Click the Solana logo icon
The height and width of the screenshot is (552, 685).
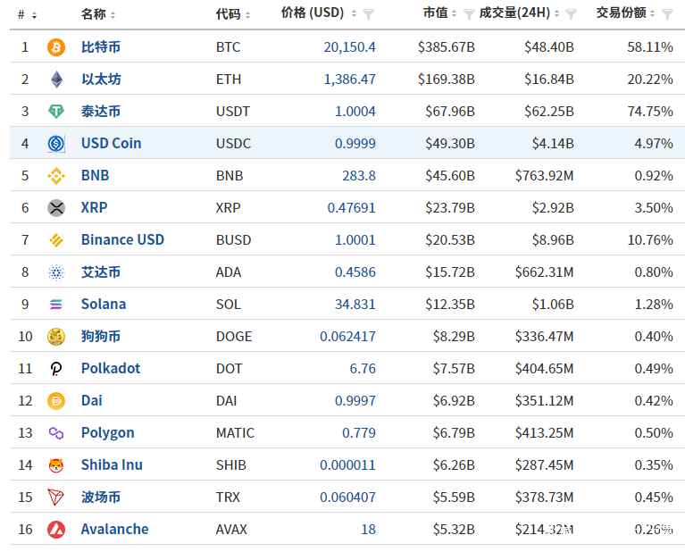[x=56, y=305]
